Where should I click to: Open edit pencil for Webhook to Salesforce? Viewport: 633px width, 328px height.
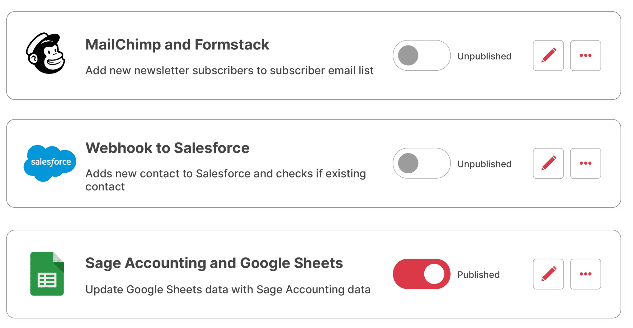coord(548,163)
